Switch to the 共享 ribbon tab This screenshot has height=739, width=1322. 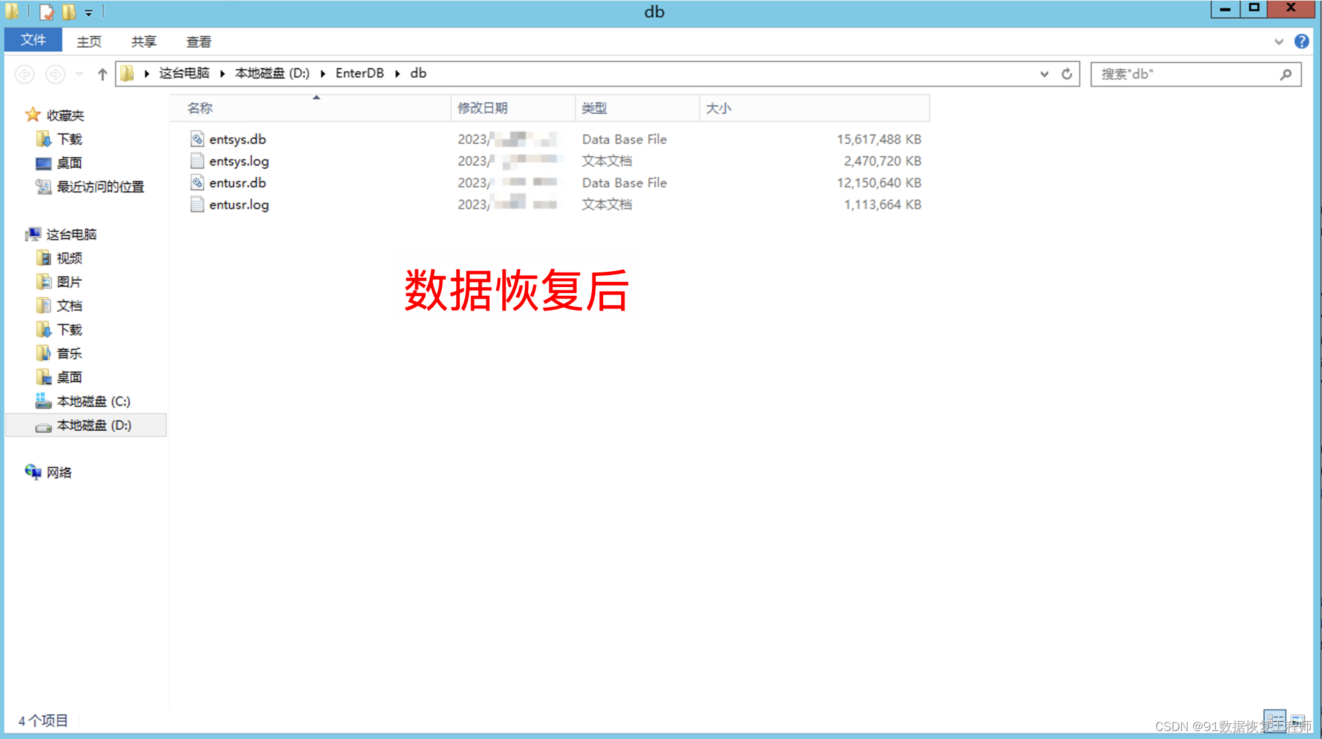pyautogui.click(x=143, y=41)
